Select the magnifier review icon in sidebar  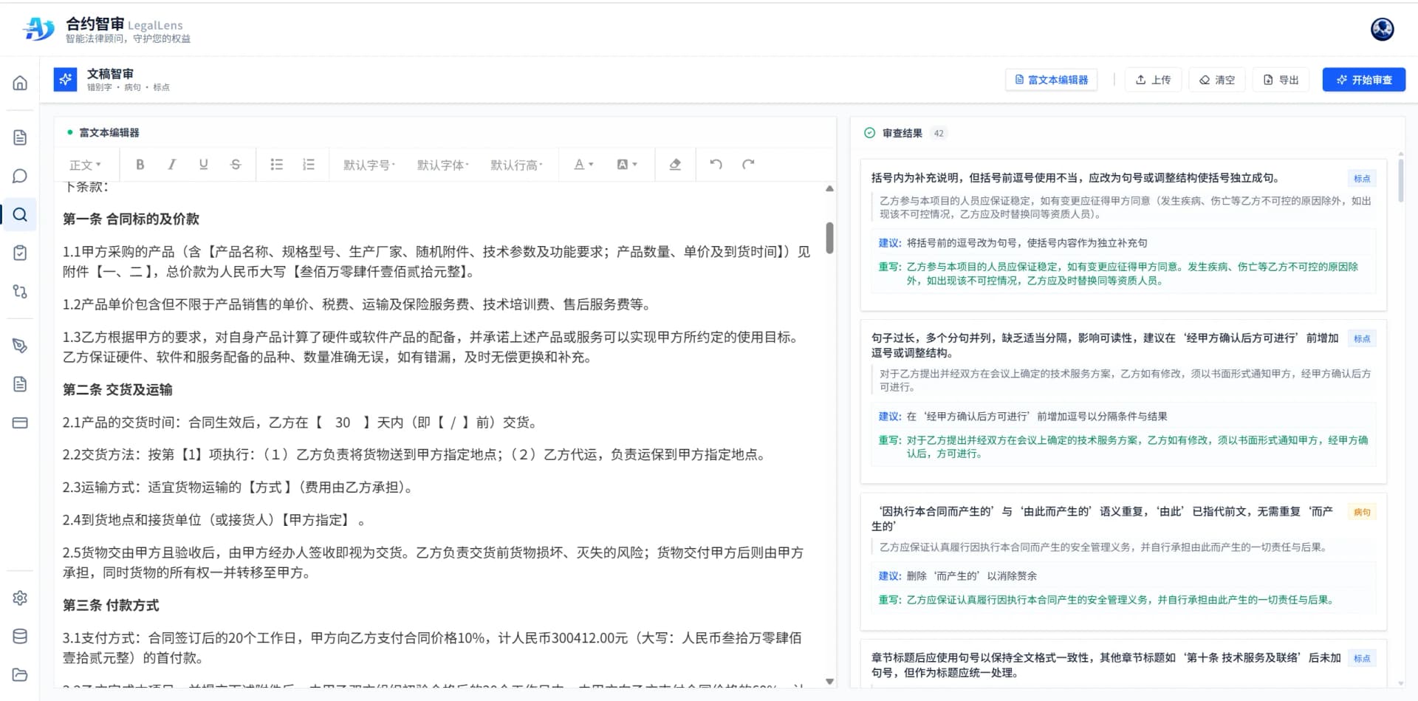pyautogui.click(x=20, y=215)
